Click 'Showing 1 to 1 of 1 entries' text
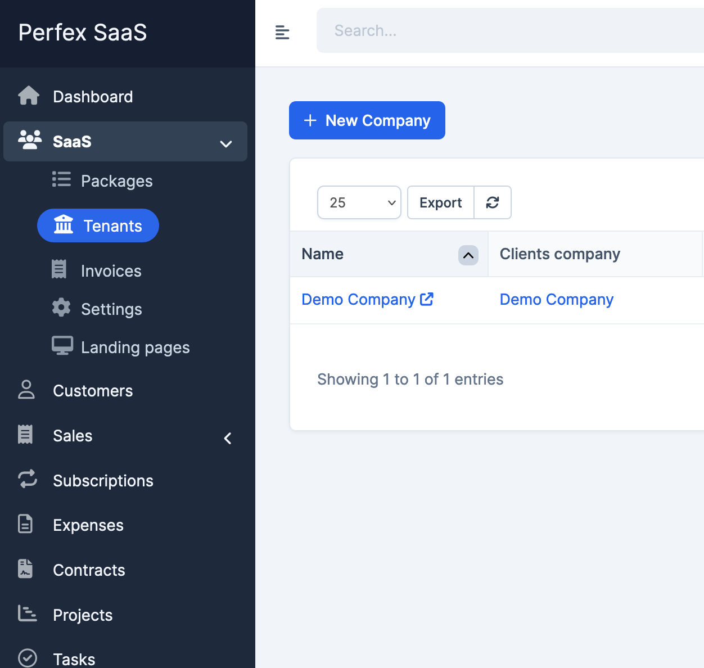This screenshot has height=668, width=704. [410, 380]
